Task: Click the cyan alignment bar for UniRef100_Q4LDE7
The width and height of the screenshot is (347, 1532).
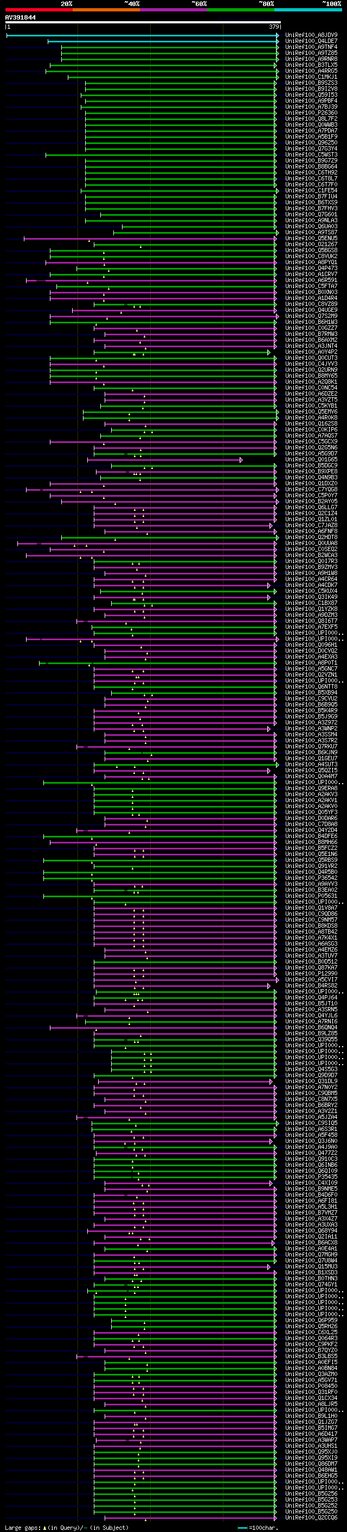Action: coord(163,42)
